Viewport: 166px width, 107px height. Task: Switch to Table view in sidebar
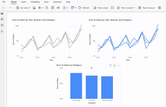coord(2,19)
